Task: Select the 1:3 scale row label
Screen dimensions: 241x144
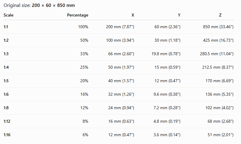Action: click(6, 54)
